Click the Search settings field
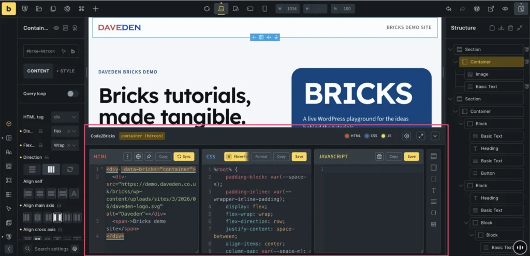 [51, 249]
